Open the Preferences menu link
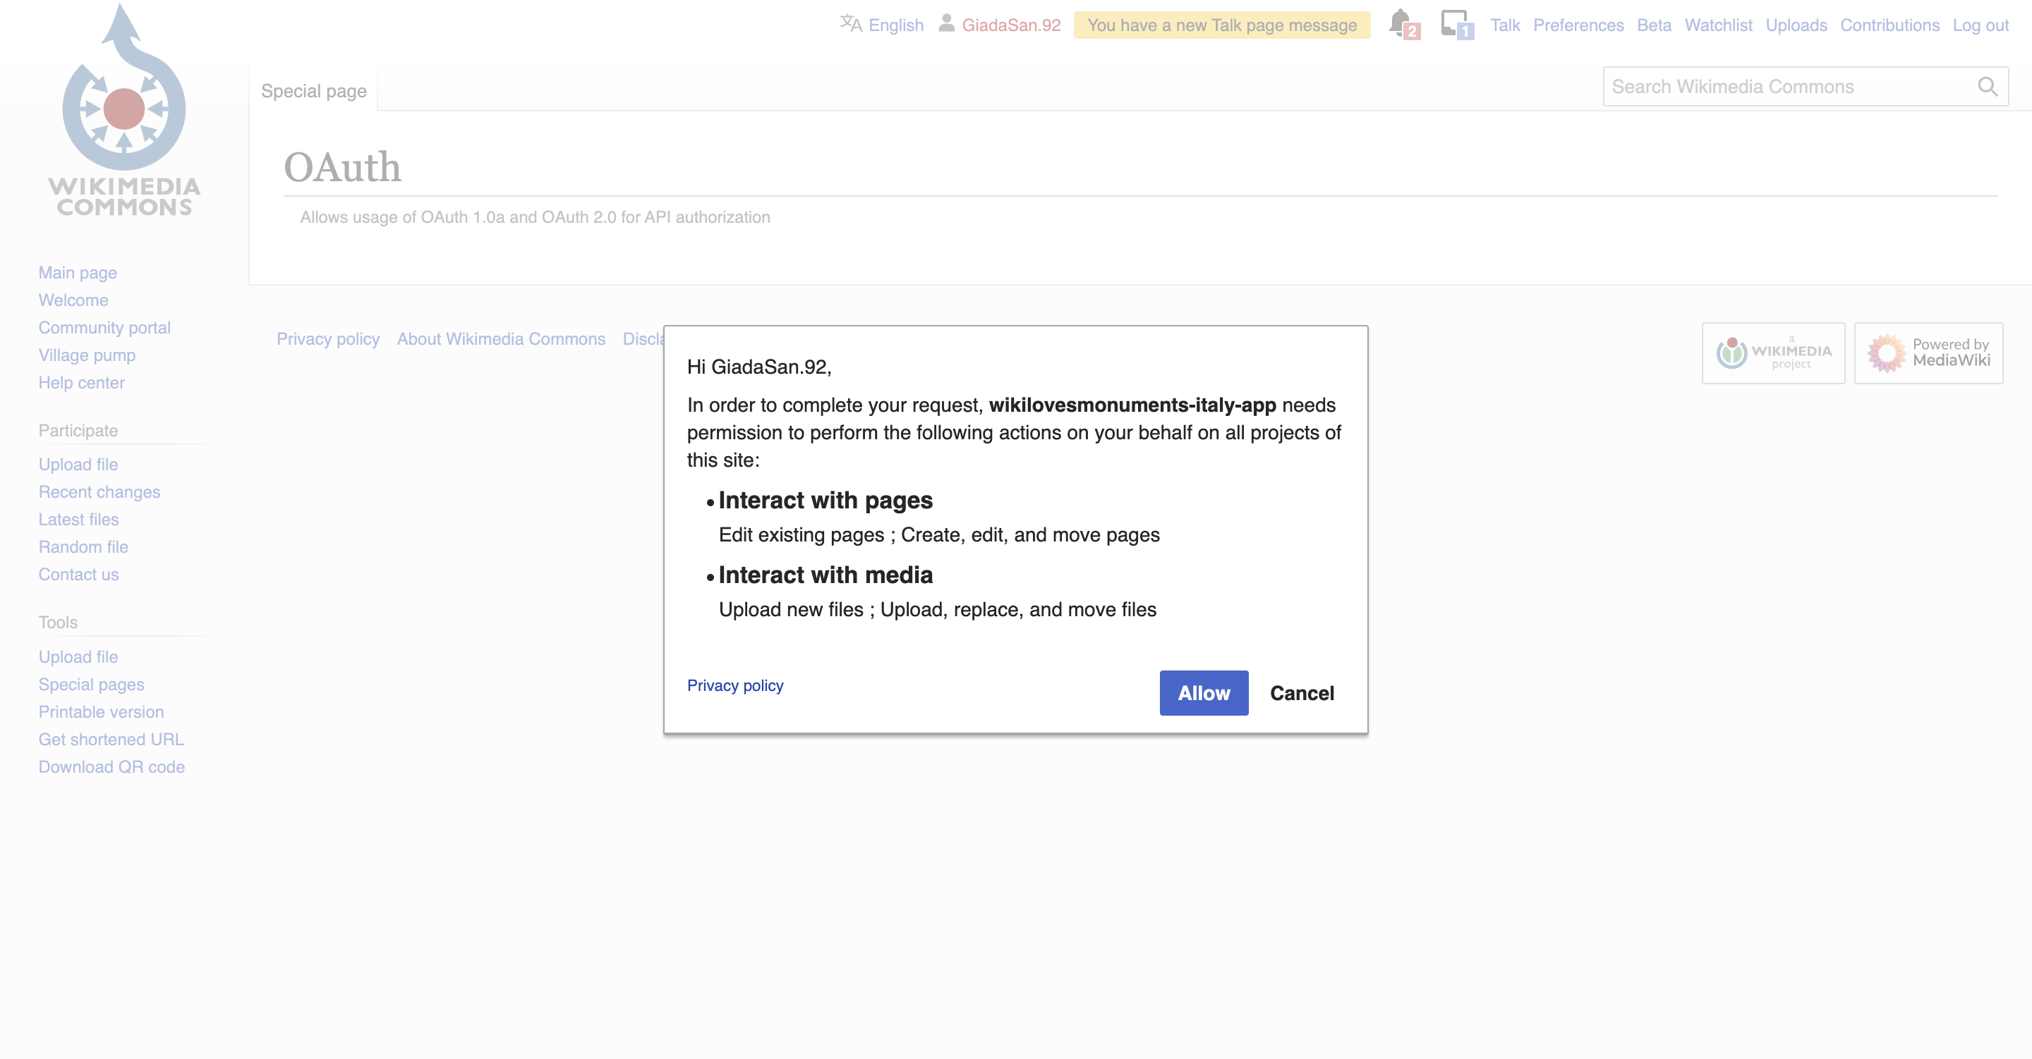 1578,25
